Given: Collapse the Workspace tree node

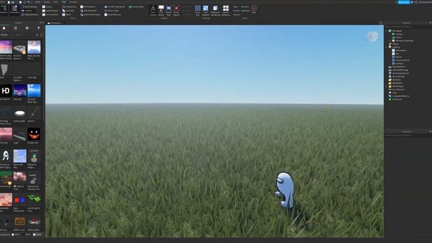Looking at the screenshot, I should point(387,31).
